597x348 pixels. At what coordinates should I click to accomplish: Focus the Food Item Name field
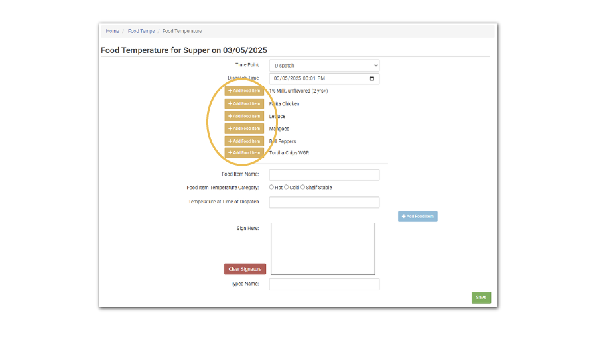tap(324, 175)
